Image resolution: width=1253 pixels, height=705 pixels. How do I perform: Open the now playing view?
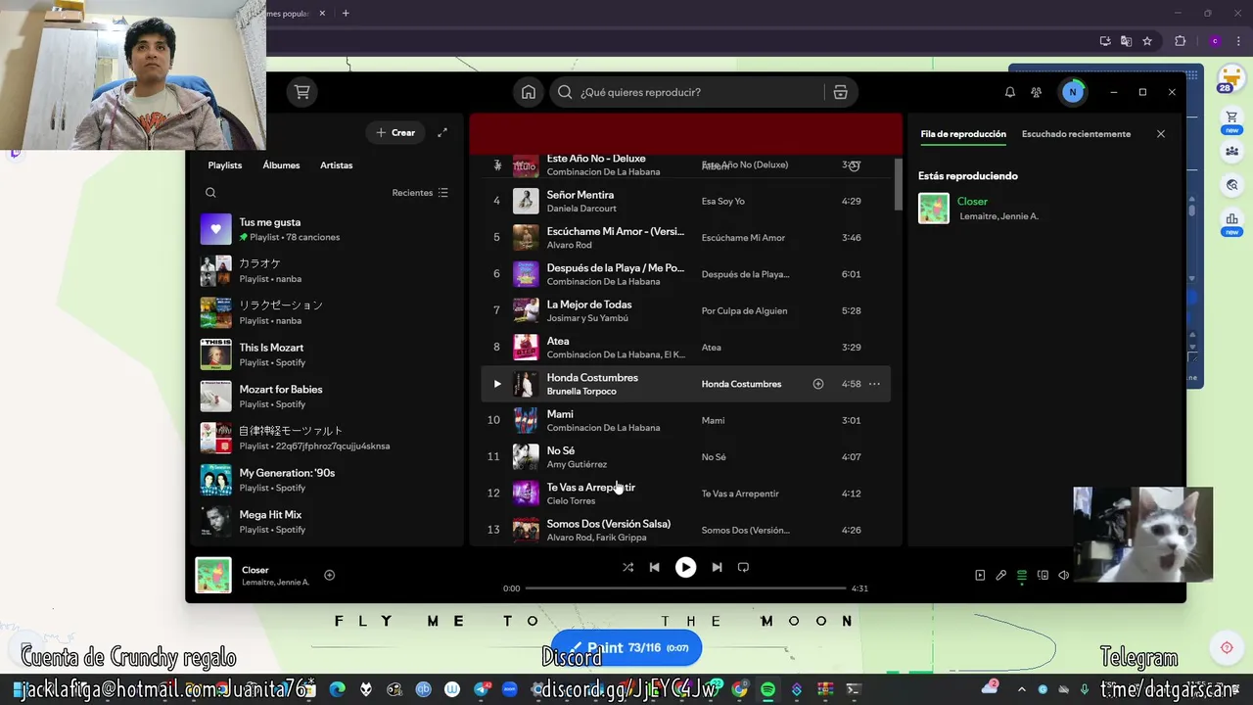pos(980,576)
